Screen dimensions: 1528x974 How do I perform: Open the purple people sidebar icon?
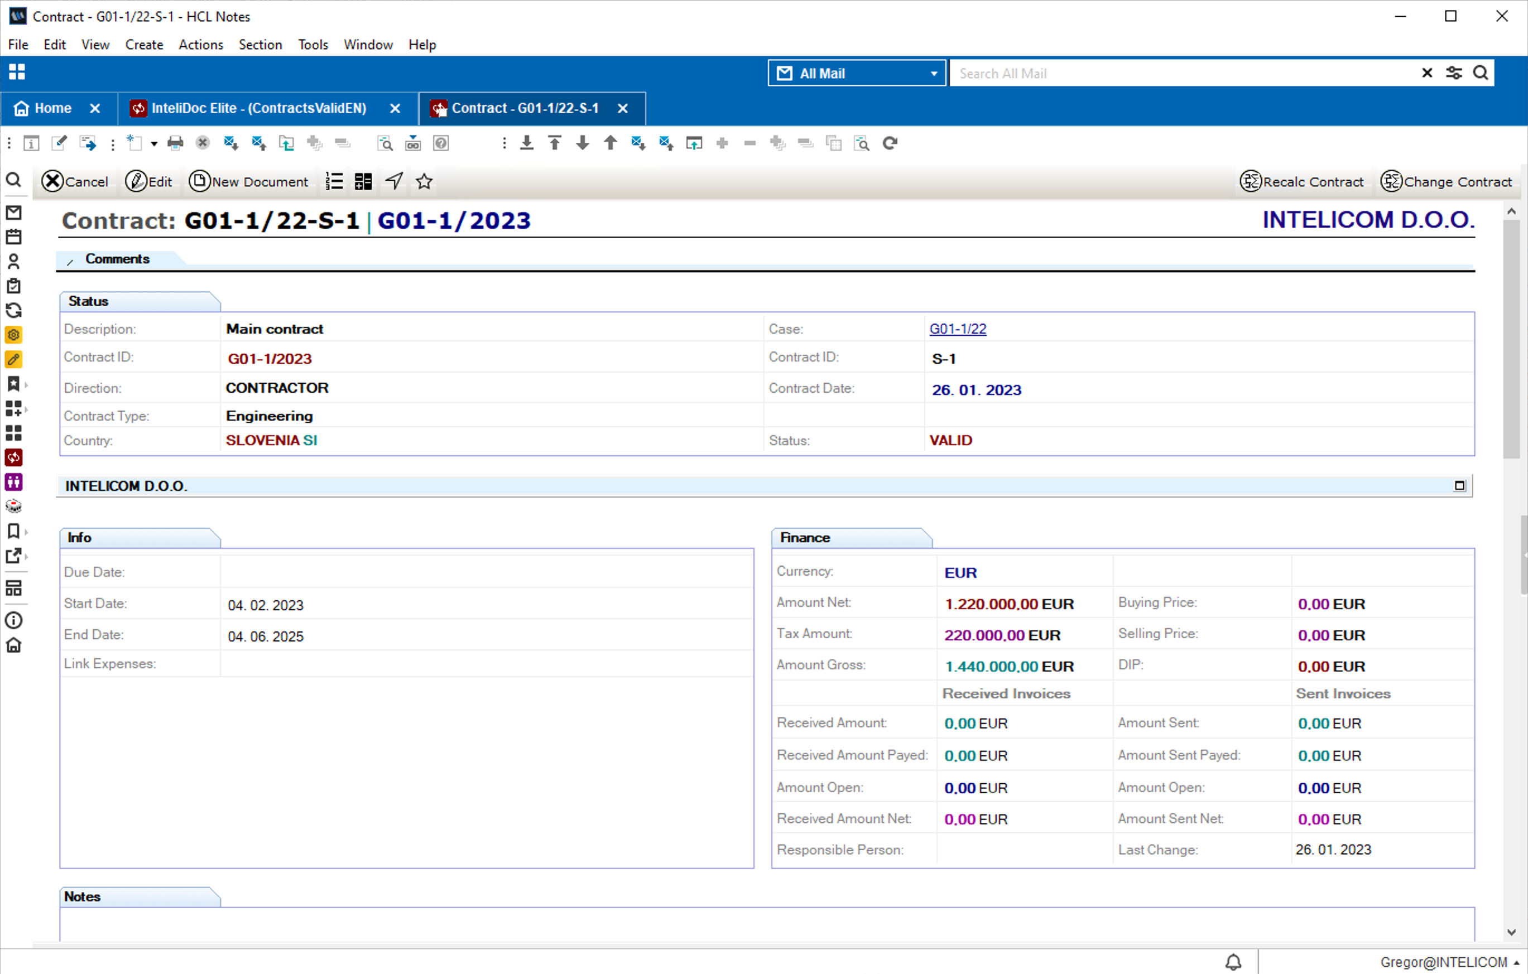tap(13, 482)
